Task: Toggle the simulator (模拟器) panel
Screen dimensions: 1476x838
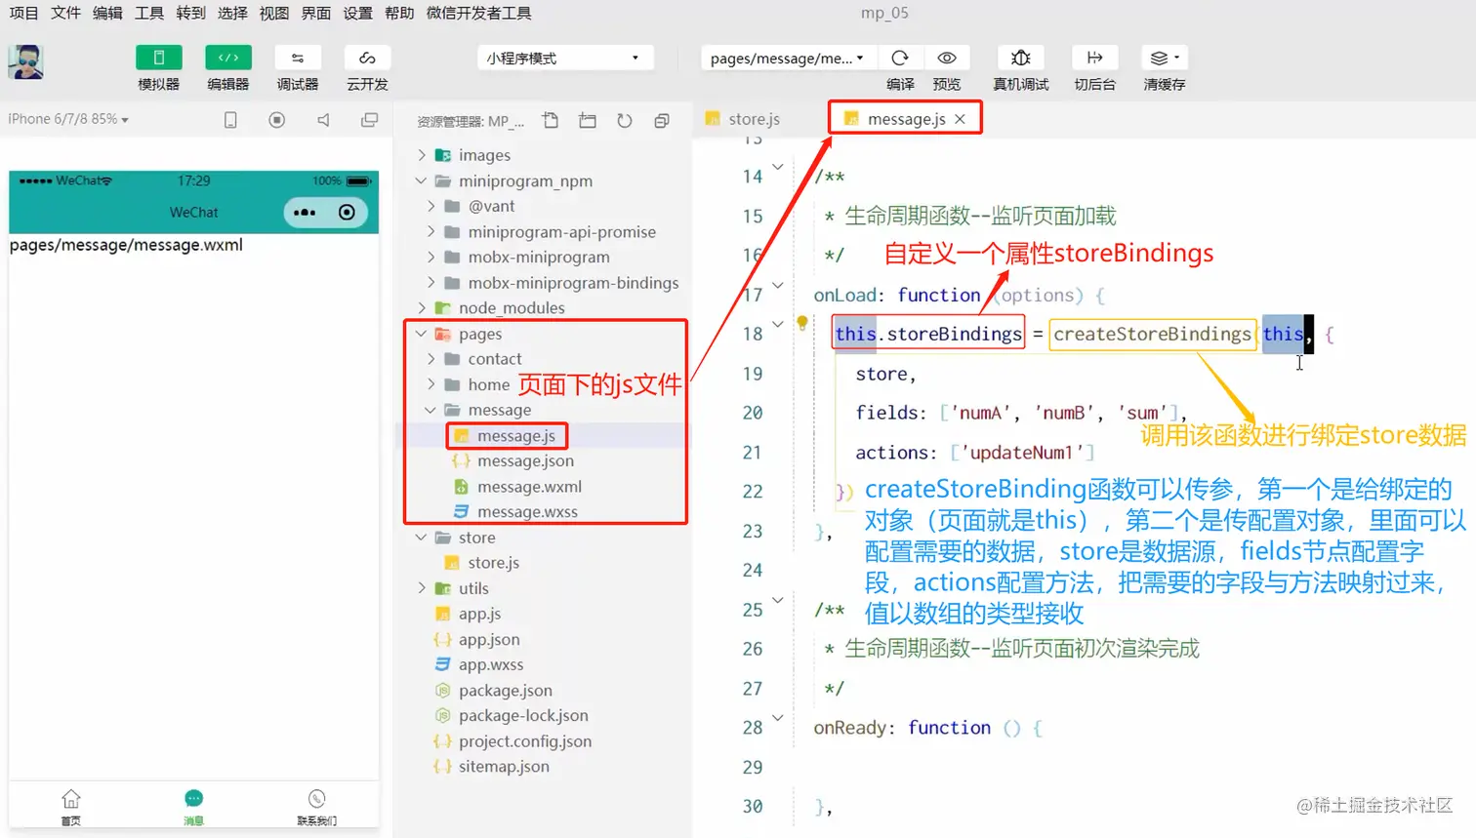Action: [159, 58]
